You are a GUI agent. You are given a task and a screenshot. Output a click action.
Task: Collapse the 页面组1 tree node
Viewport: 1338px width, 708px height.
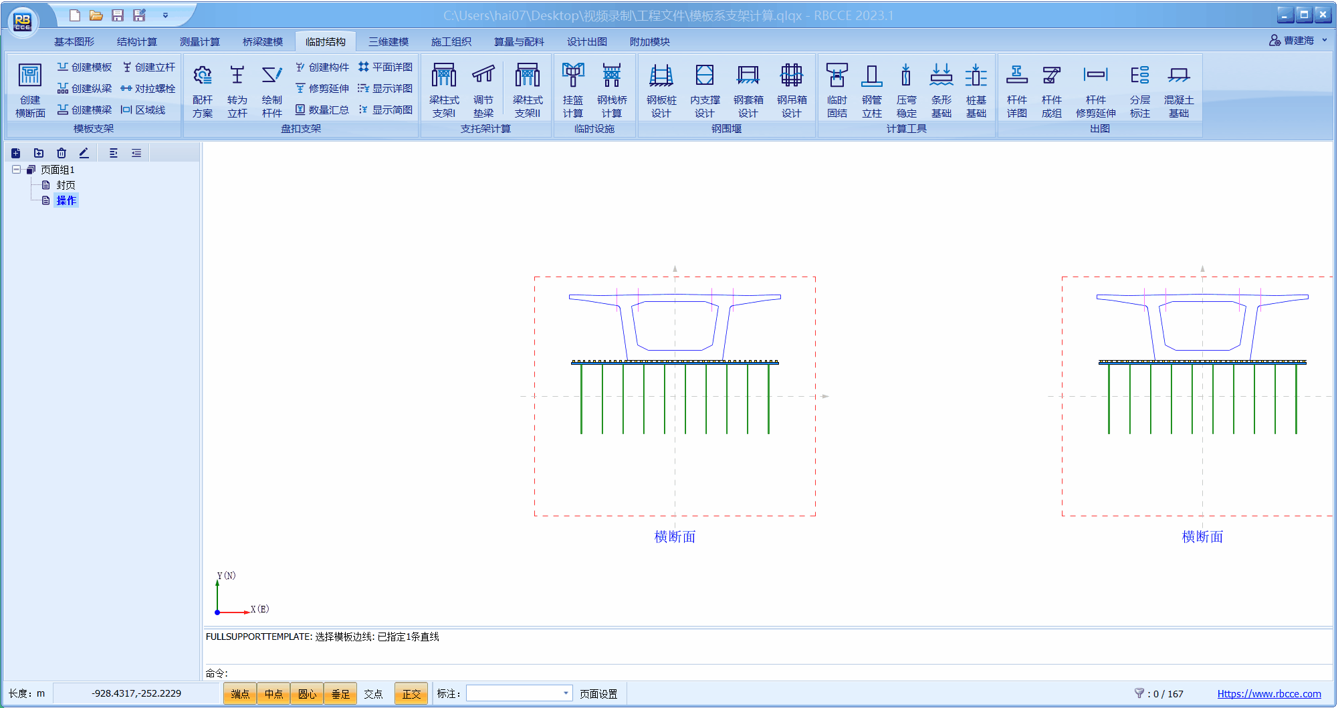point(16,170)
